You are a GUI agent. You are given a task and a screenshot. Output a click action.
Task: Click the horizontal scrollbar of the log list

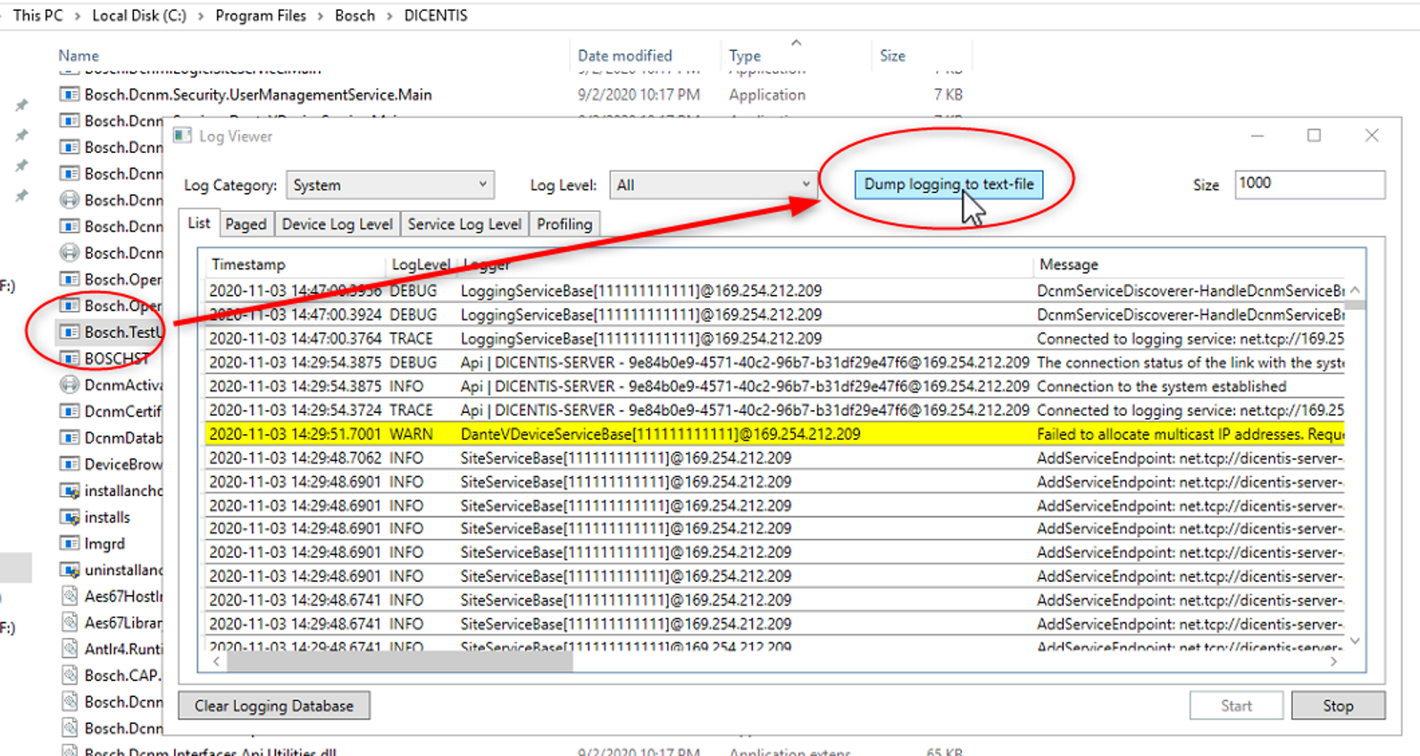click(x=399, y=662)
